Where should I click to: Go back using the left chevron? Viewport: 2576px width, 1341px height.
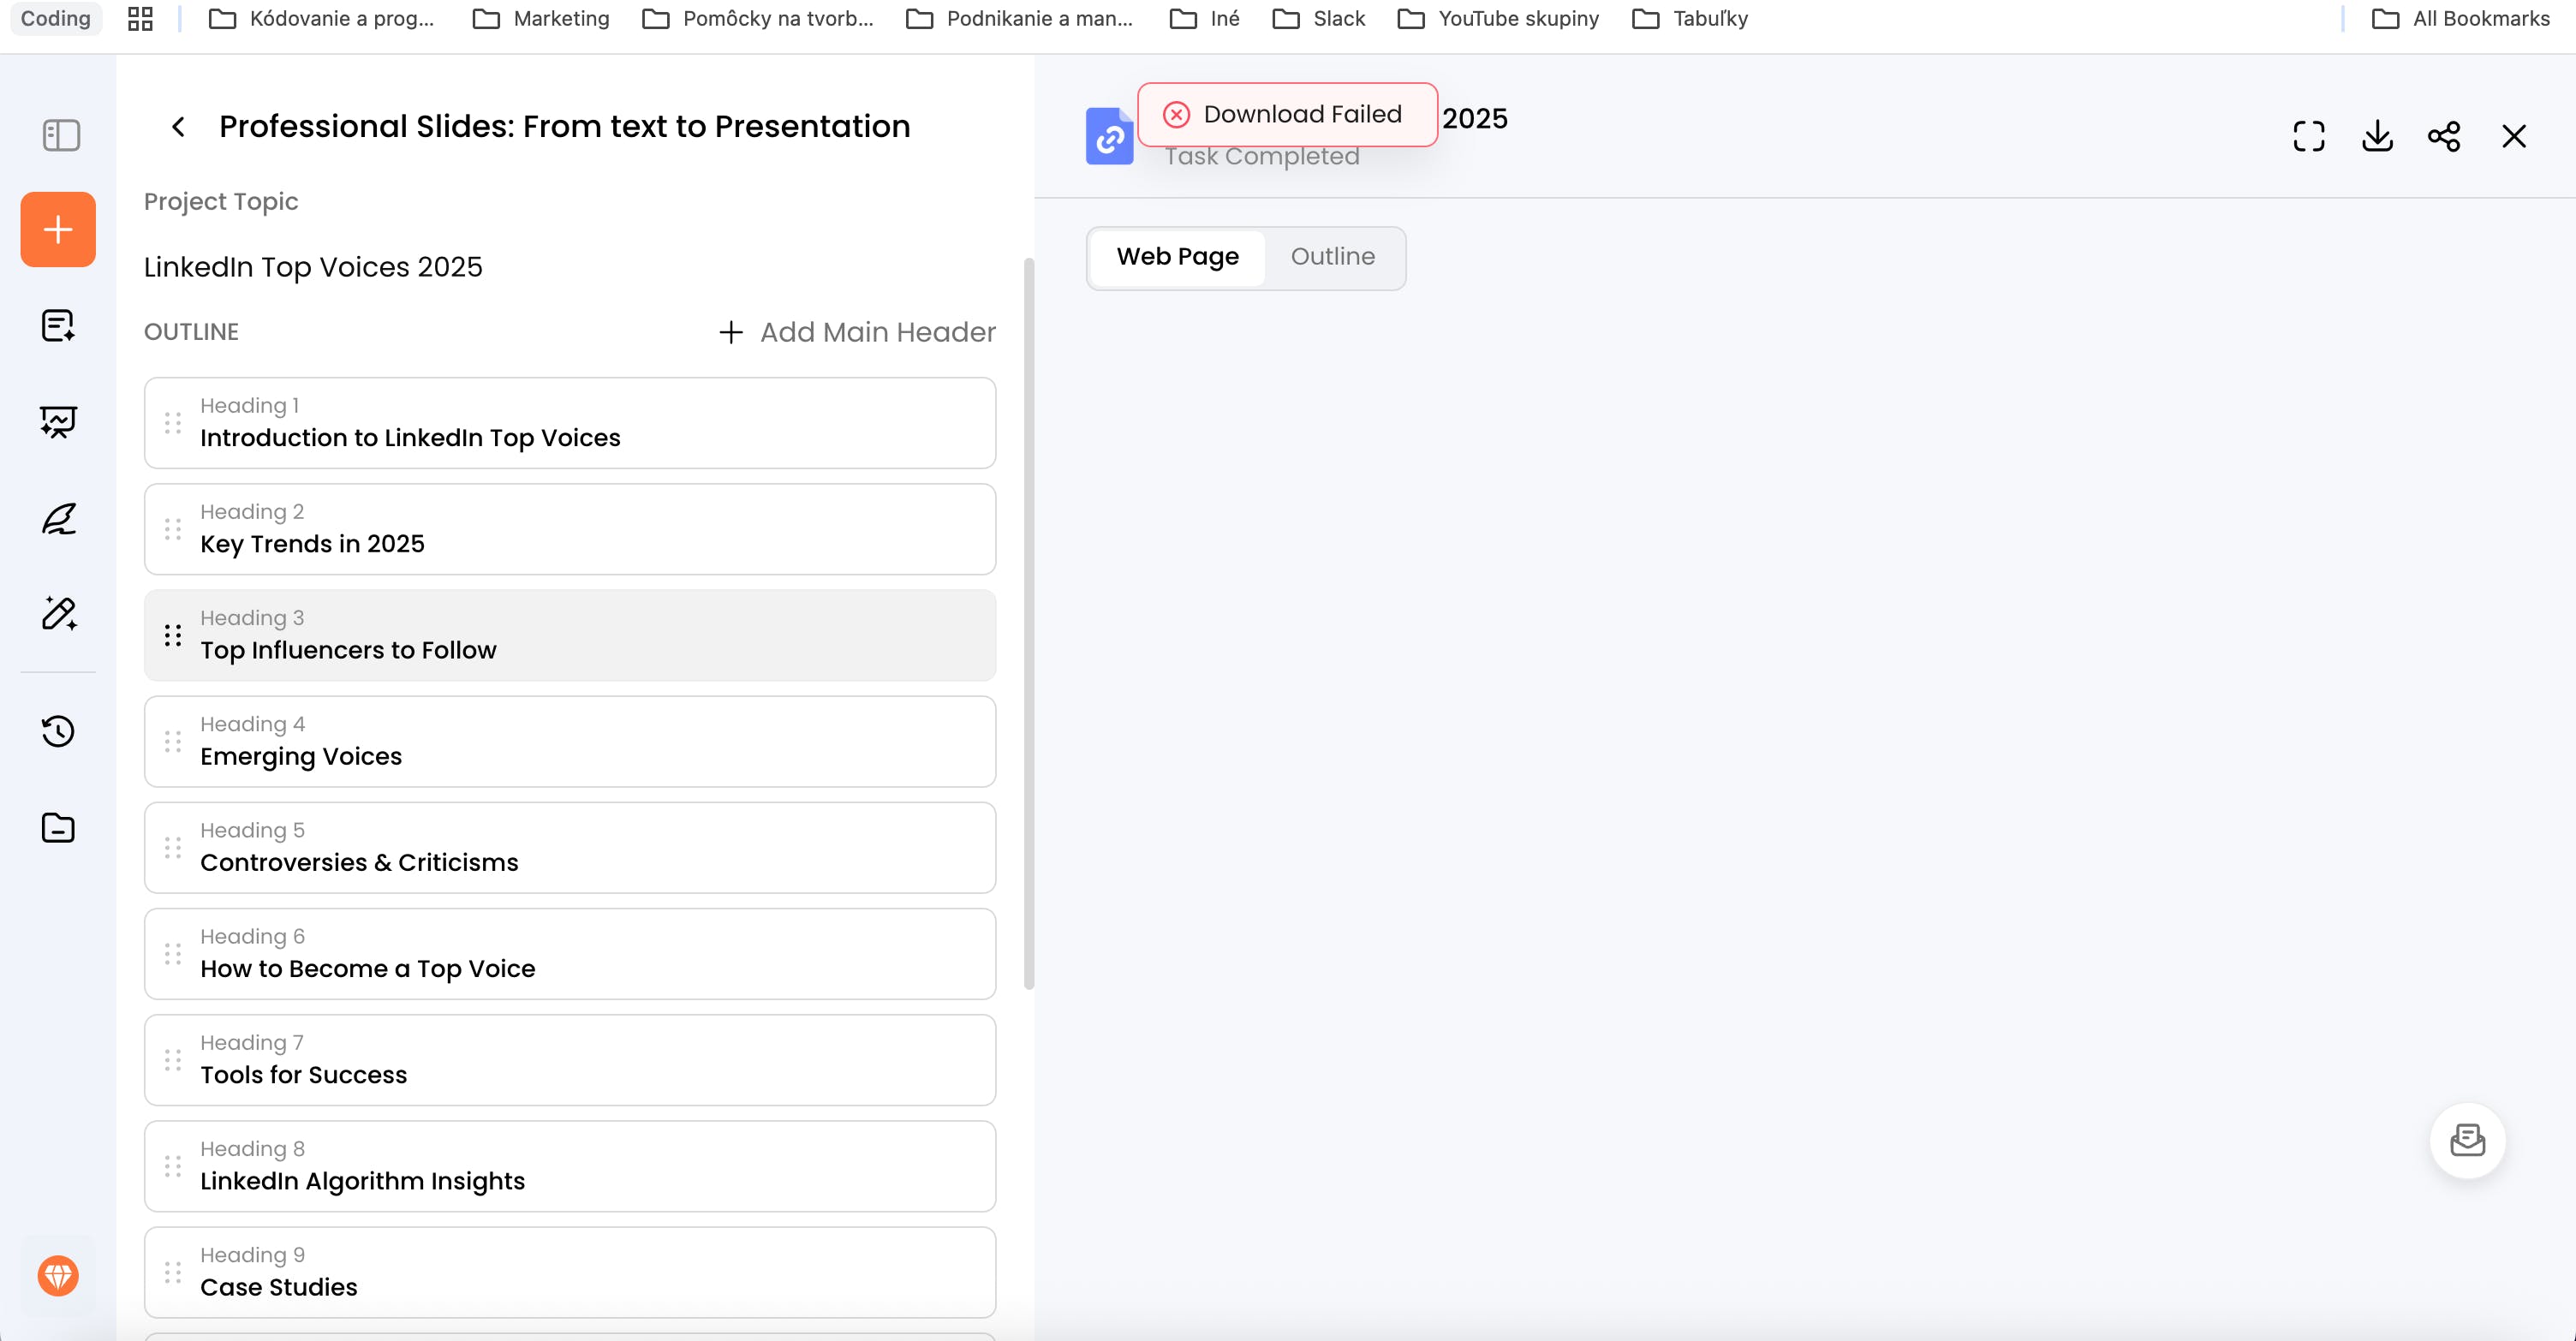tap(178, 126)
